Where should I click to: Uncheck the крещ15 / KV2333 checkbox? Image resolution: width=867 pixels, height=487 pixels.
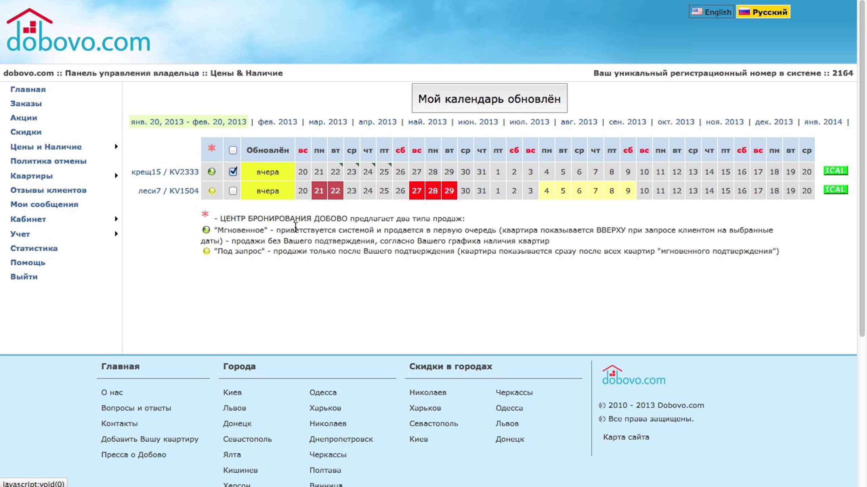(x=233, y=171)
